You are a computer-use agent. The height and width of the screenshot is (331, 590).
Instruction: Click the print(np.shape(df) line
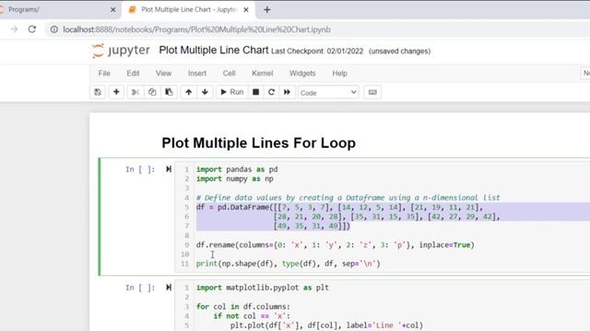point(288,264)
